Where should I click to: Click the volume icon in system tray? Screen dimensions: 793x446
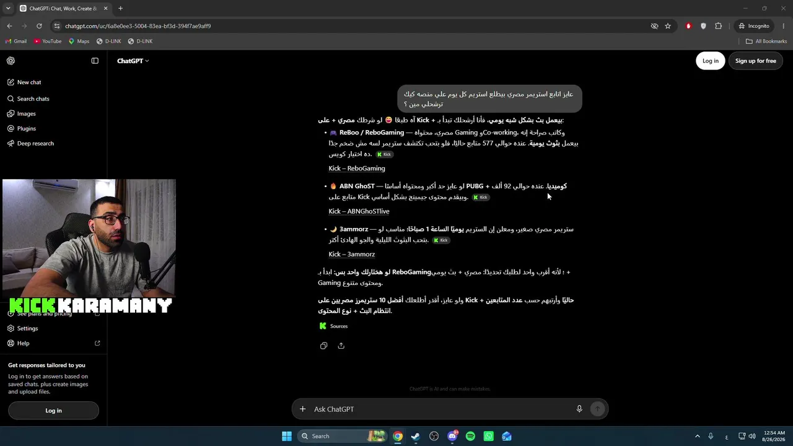(753, 436)
